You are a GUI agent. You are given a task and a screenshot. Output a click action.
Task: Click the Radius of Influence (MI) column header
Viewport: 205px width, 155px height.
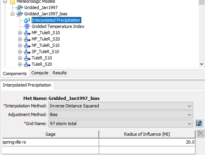(x=147, y=134)
